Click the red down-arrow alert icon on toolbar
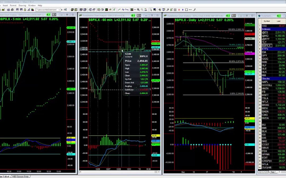The image size is (286, 178). (x=179, y=10)
